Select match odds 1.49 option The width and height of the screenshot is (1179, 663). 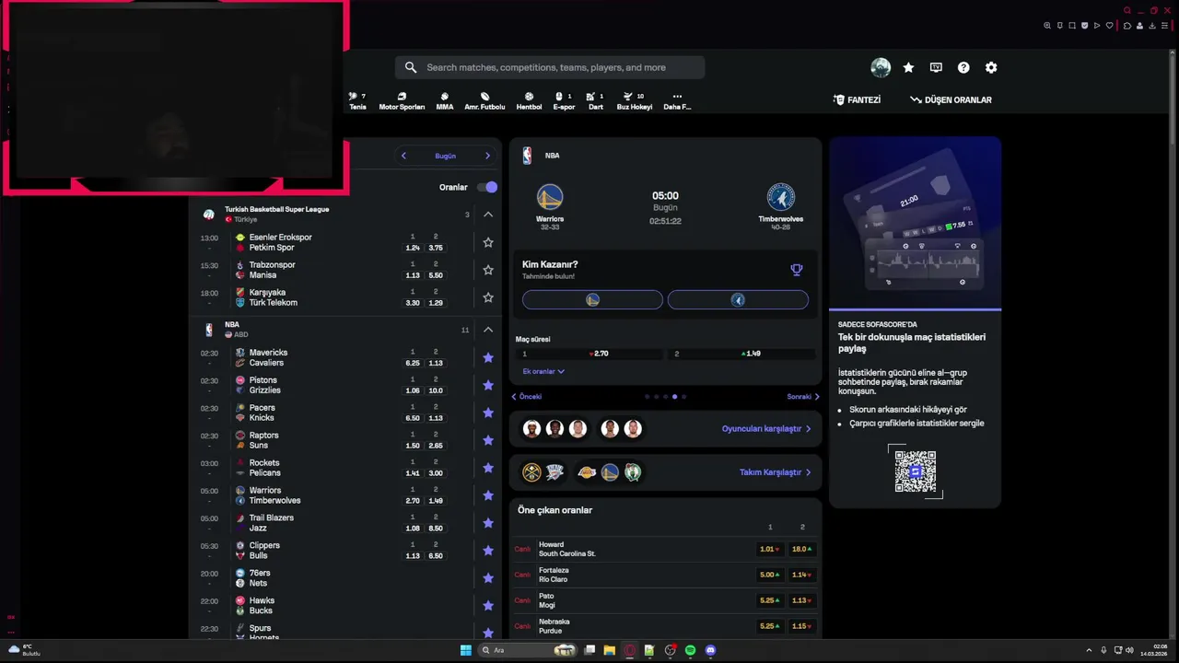point(741,354)
